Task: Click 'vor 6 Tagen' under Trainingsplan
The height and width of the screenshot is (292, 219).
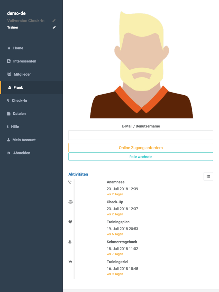Action: tap(115, 234)
